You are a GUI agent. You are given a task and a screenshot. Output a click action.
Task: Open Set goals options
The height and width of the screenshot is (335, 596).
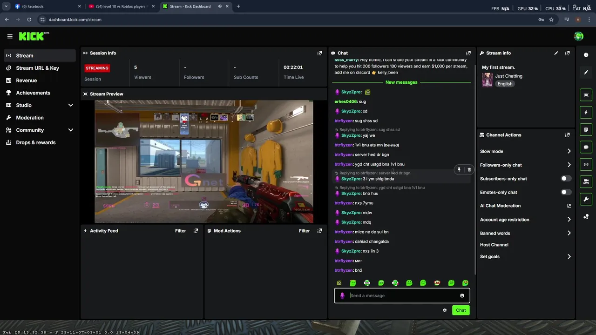526,256
